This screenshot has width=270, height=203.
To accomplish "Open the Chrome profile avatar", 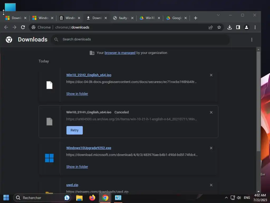I will pos(247,27).
